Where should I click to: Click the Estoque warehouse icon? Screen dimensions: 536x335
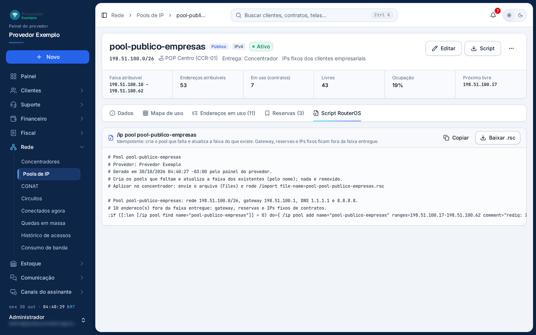13,264
